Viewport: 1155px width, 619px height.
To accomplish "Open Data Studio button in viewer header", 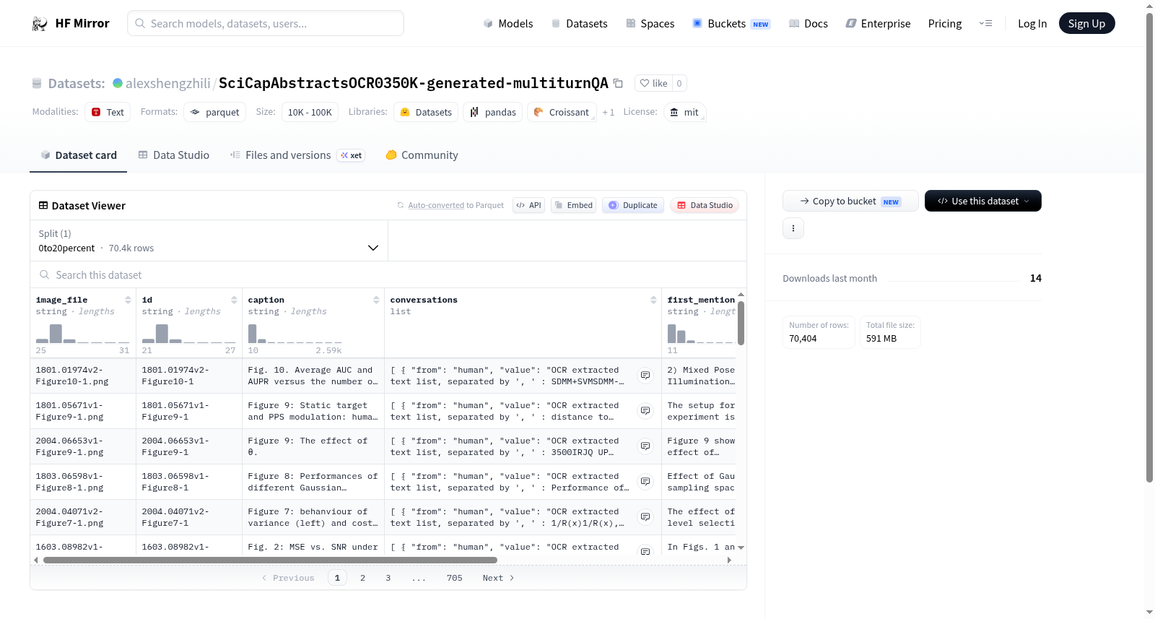I will (705, 205).
